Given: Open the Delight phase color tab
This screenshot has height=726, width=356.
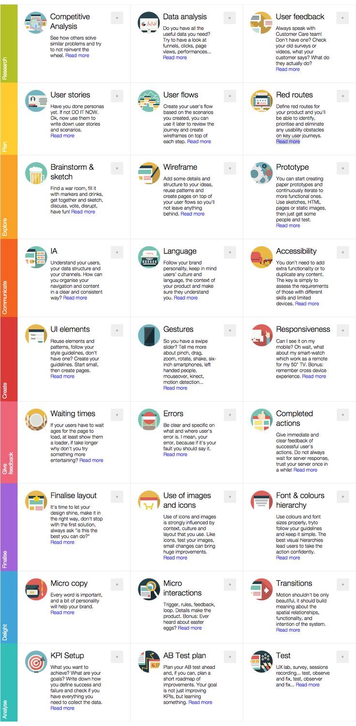Looking at the screenshot, I should (x=8, y=607).
